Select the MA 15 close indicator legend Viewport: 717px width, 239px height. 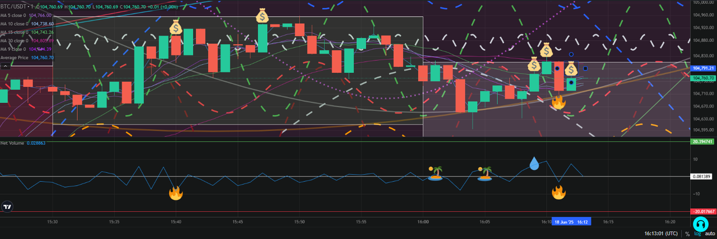pyautogui.click(x=27, y=32)
